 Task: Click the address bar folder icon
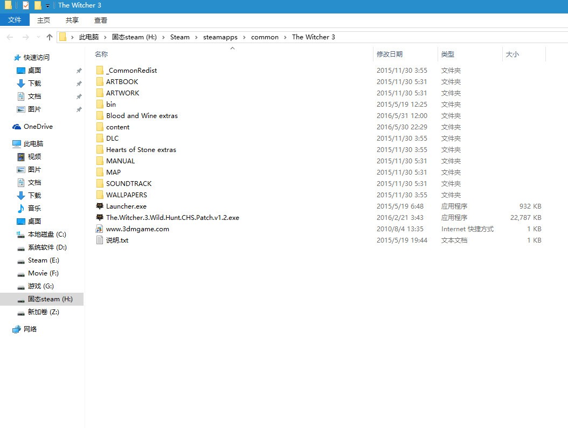63,37
